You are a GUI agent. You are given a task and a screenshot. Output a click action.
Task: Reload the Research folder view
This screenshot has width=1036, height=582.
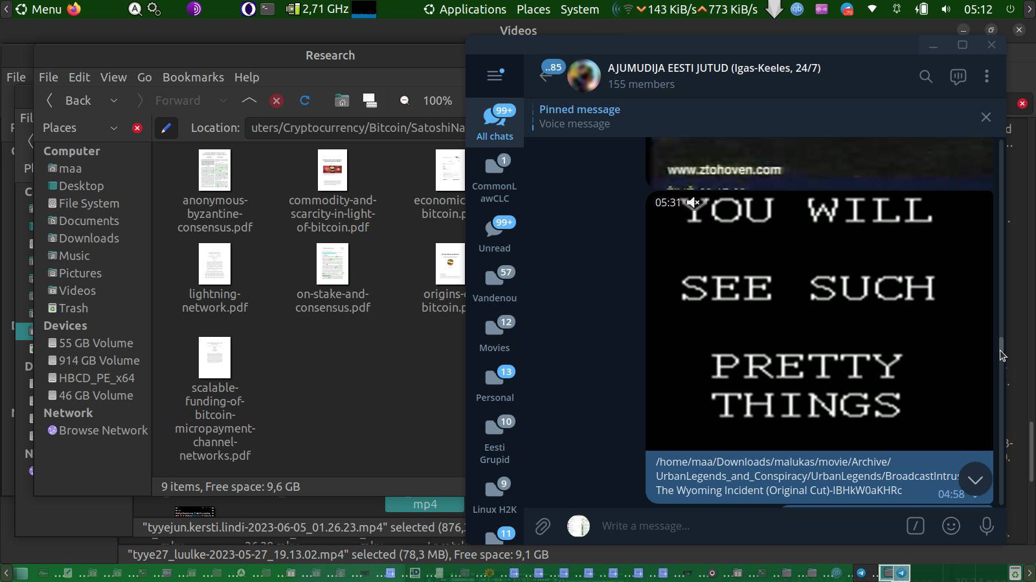305,101
